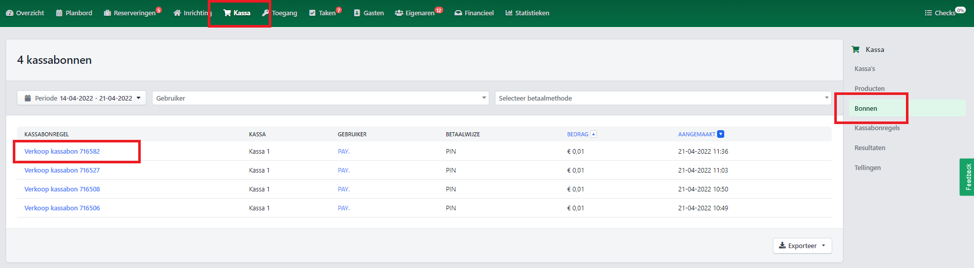Click the Financieel icon
The width and height of the screenshot is (974, 268).
(458, 13)
